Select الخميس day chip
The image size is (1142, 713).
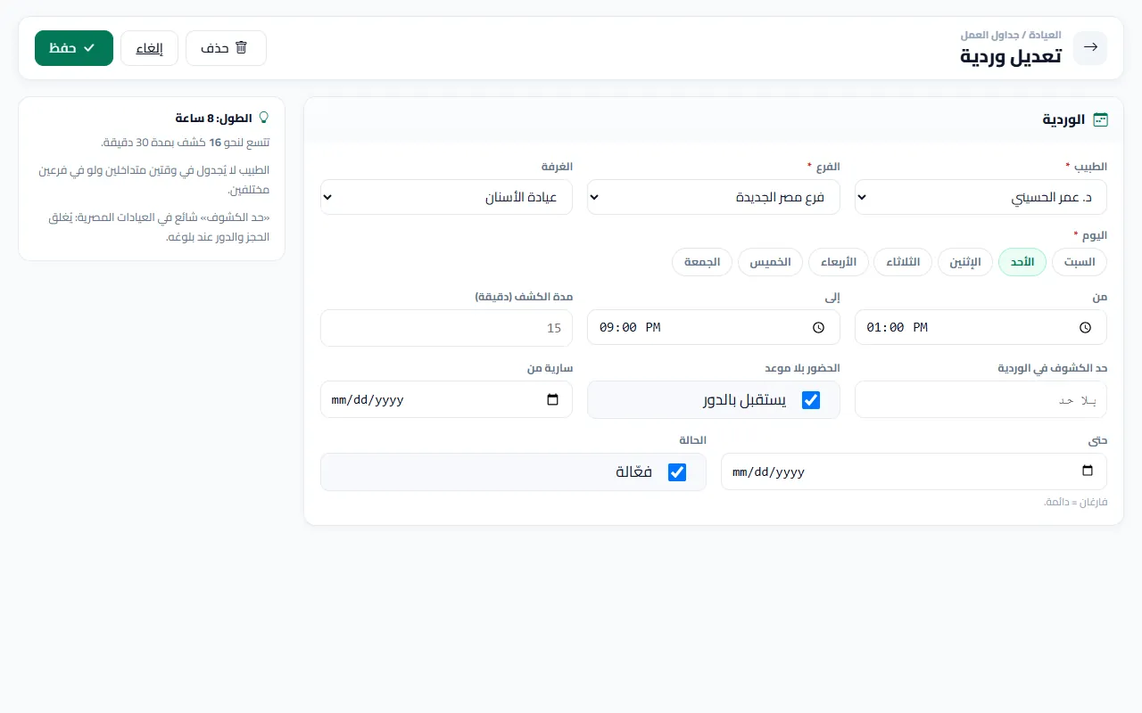point(770,262)
